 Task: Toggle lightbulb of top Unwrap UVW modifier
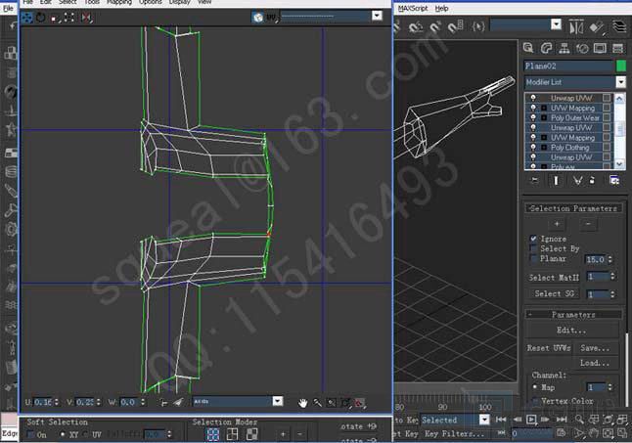pos(533,98)
